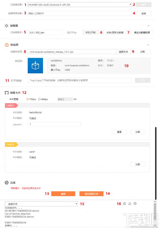Click the orange screenshot button
This screenshot has width=159, height=228.
tap(63, 194)
